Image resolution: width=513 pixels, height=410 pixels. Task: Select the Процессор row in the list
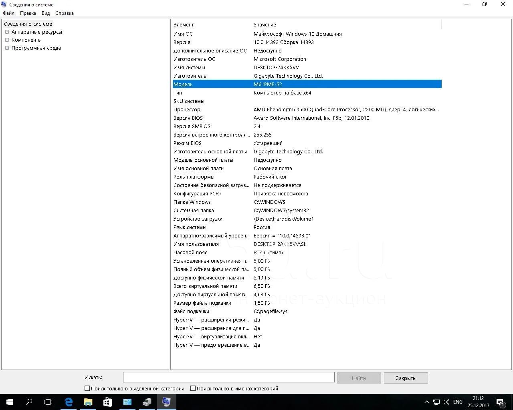tap(187, 110)
